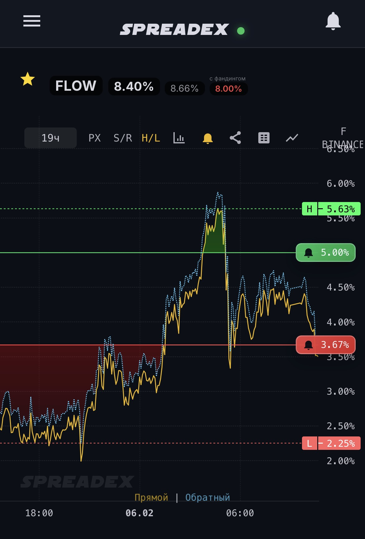Tap the F BINANCE exchange label
The width and height of the screenshot is (365, 539).
click(343, 138)
